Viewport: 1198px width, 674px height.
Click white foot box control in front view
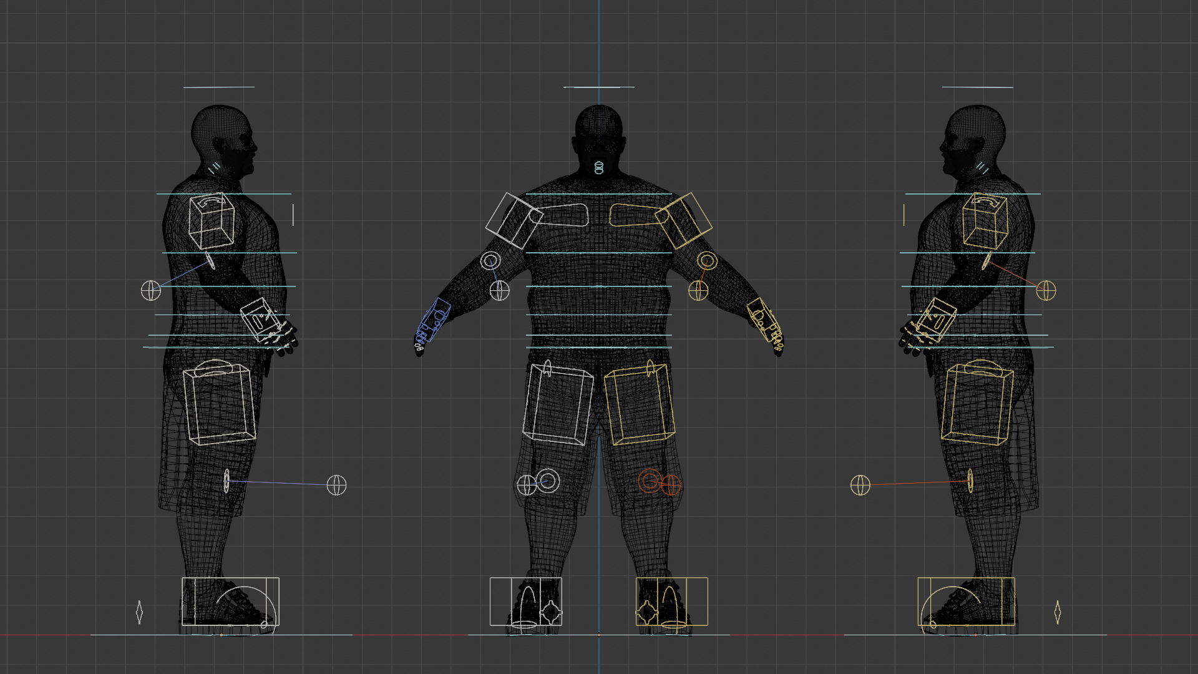[526, 602]
